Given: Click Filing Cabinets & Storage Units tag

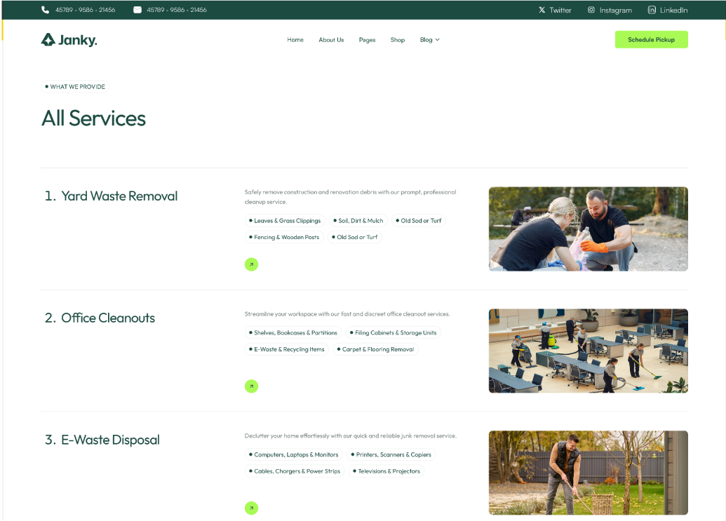Looking at the screenshot, I should (x=393, y=332).
